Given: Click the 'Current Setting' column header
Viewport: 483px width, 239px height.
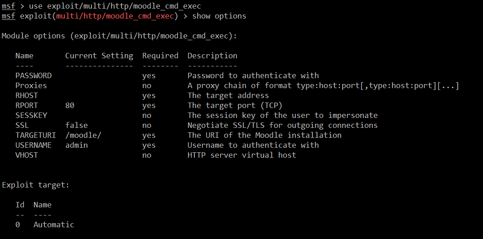Looking at the screenshot, I should (99, 56).
